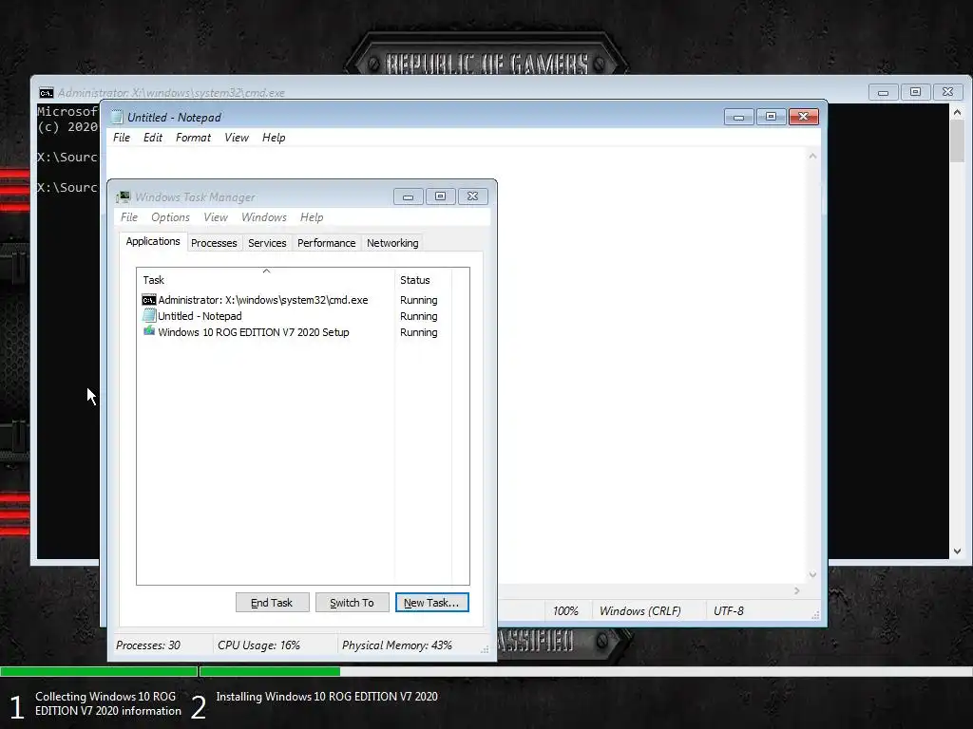The width and height of the screenshot is (973, 729).
Task: Open Task Manager Help menu
Action: 312,217
